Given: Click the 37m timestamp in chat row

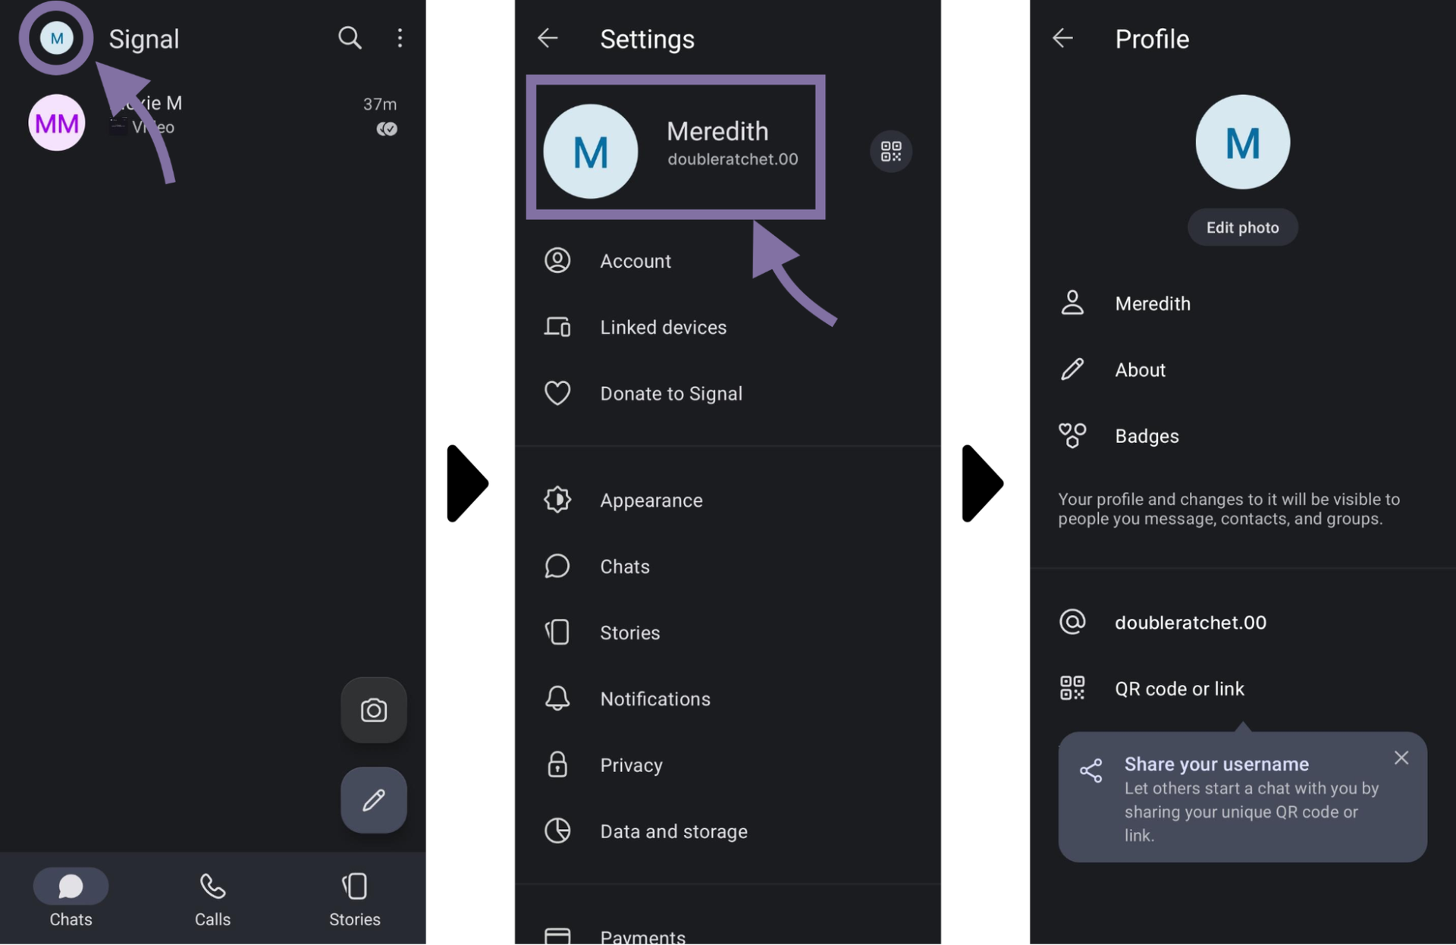Looking at the screenshot, I should click(379, 104).
